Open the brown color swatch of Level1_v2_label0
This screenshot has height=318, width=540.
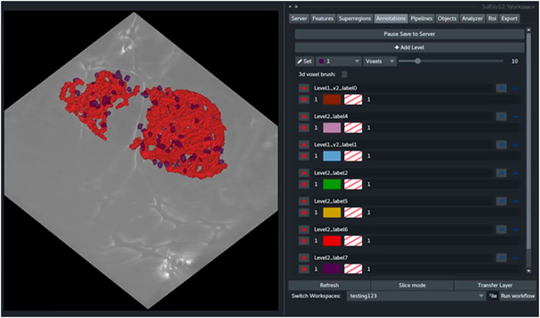(332, 100)
